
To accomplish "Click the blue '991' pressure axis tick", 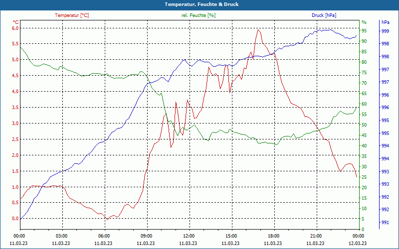I will 385,223.
